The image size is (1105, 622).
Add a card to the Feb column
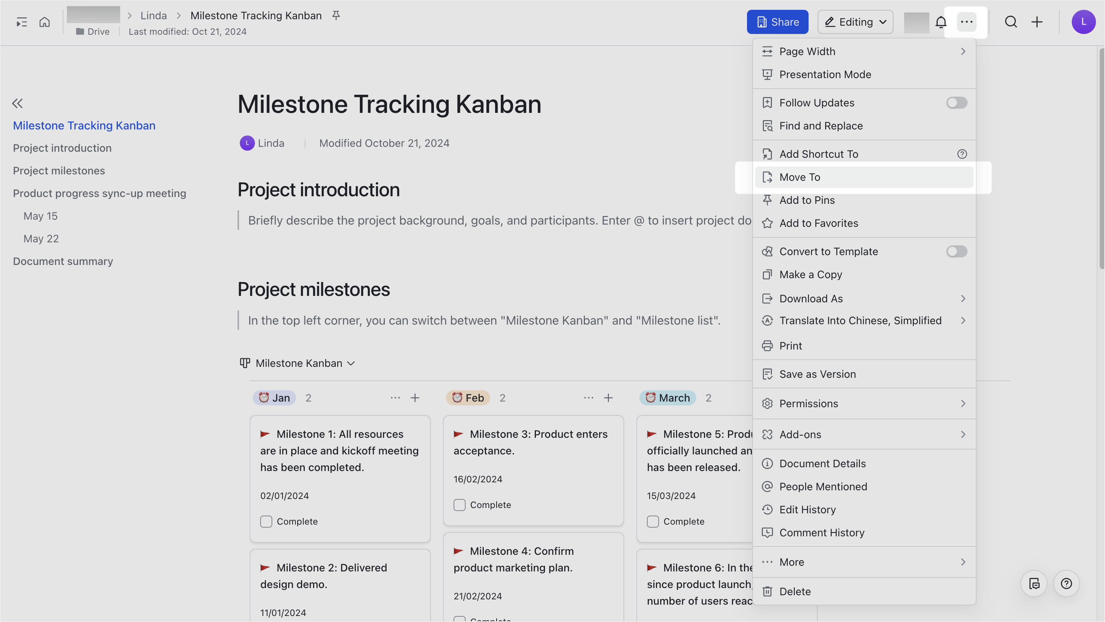click(608, 398)
